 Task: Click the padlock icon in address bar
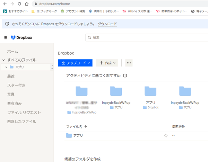point(36,4)
